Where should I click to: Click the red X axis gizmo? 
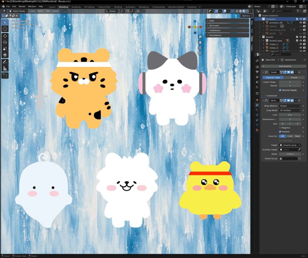coord(201,27)
